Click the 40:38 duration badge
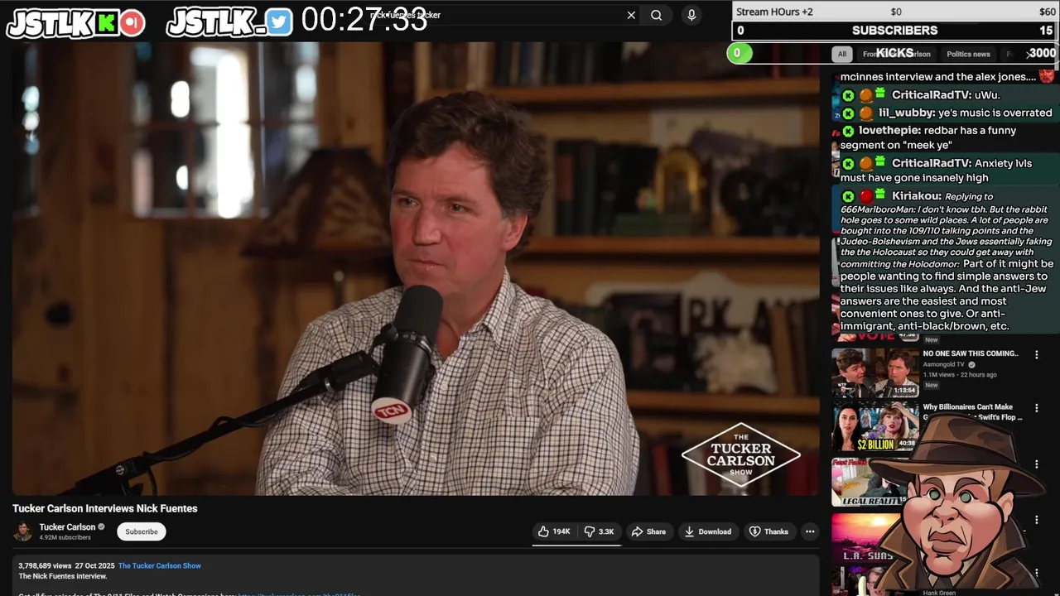Viewport: 1060px width, 596px height. point(907,444)
